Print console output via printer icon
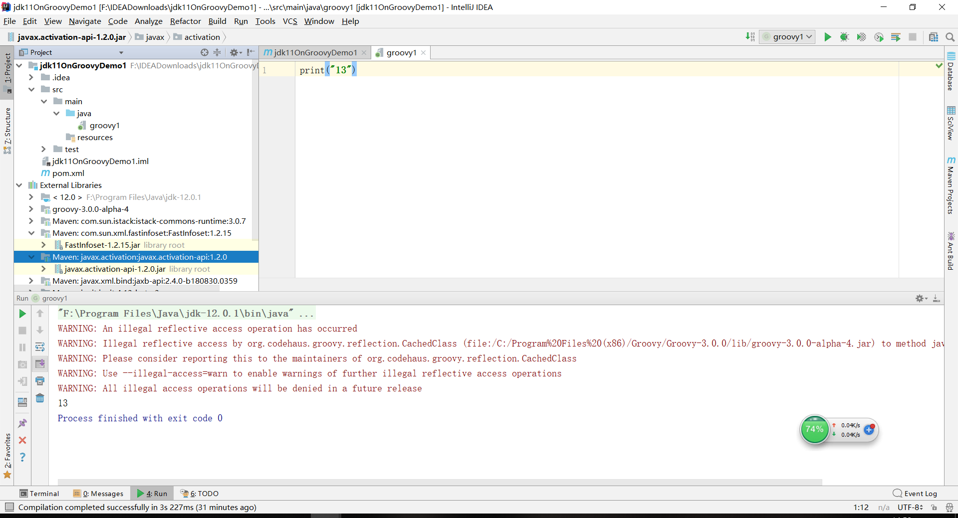958x518 pixels. point(40,381)
